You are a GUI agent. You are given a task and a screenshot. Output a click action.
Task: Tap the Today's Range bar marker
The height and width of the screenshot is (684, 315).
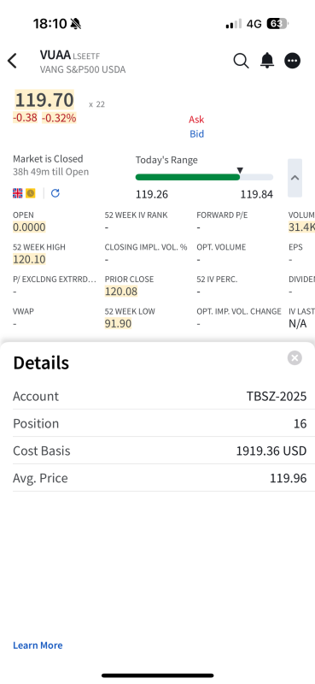click(239, 170)
